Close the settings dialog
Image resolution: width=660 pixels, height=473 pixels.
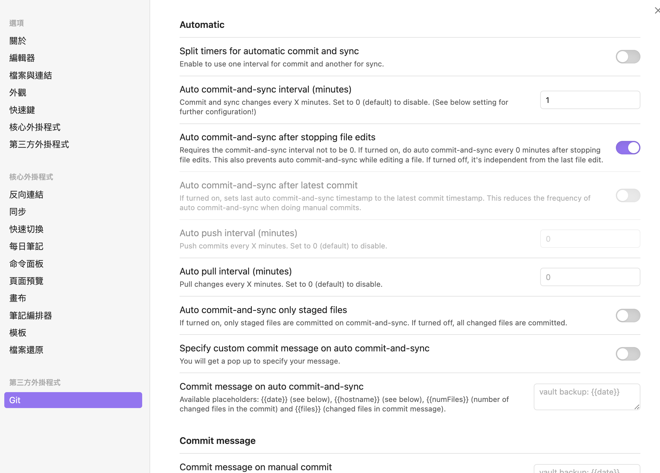pyautogui.click(x=657, y=11)
